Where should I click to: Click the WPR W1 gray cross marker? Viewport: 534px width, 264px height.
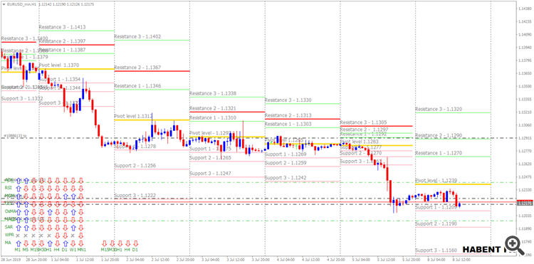click(73, 236)
